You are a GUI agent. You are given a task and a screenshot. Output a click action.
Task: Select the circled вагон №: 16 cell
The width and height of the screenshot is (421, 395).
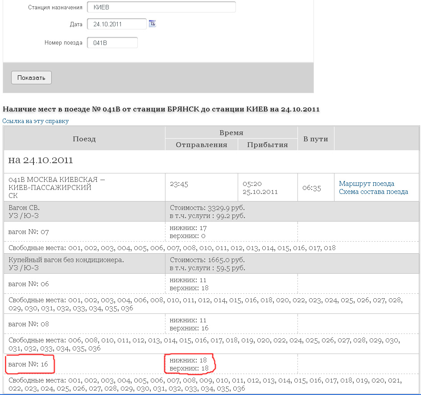coord(29,365)
